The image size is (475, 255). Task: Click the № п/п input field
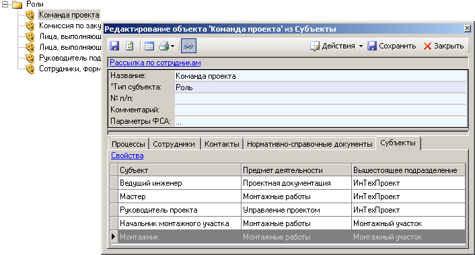coord(320,99)
